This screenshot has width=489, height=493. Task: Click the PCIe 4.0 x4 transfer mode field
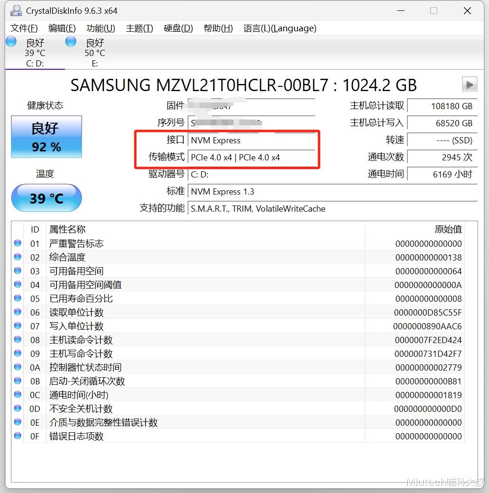[x=252, y=157]
